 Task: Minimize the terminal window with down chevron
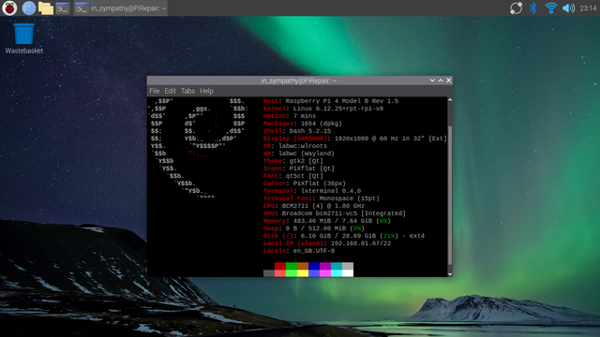[x=432, y=81]
